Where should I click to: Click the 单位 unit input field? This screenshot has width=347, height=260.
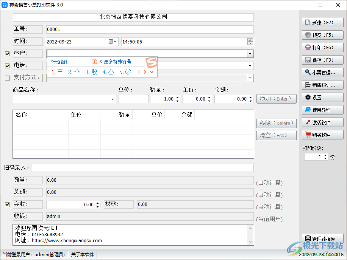(x=133, y=99)
